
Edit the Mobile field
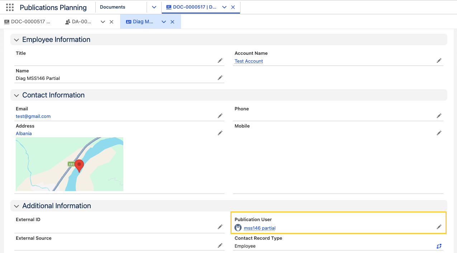pos(439,133)
